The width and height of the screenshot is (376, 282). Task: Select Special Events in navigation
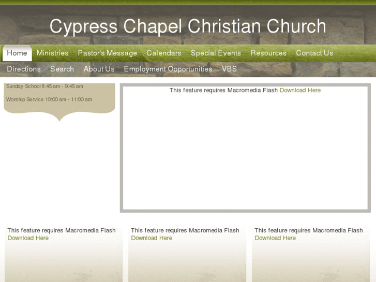point(216,53)
